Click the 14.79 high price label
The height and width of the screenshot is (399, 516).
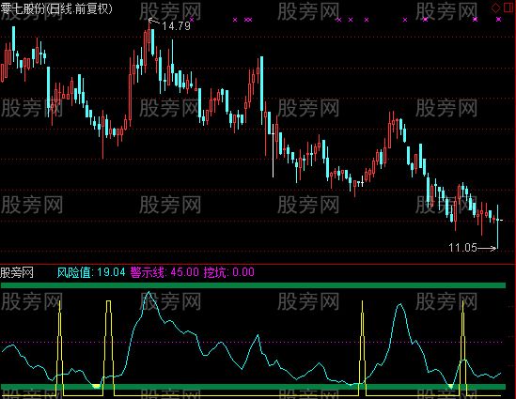176,26
